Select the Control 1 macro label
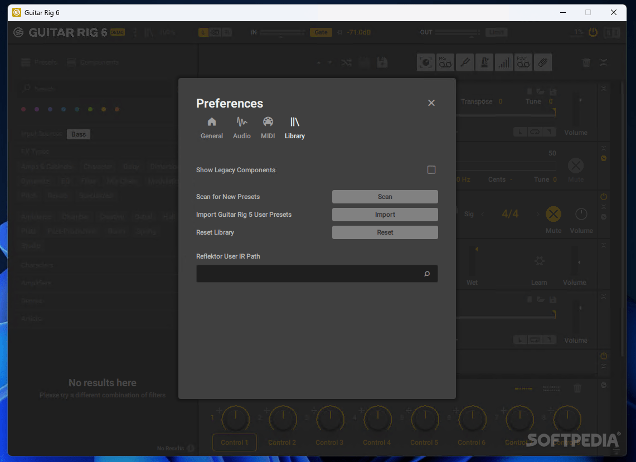The width and height of the screenshot is (636, 462). [235, 442]
